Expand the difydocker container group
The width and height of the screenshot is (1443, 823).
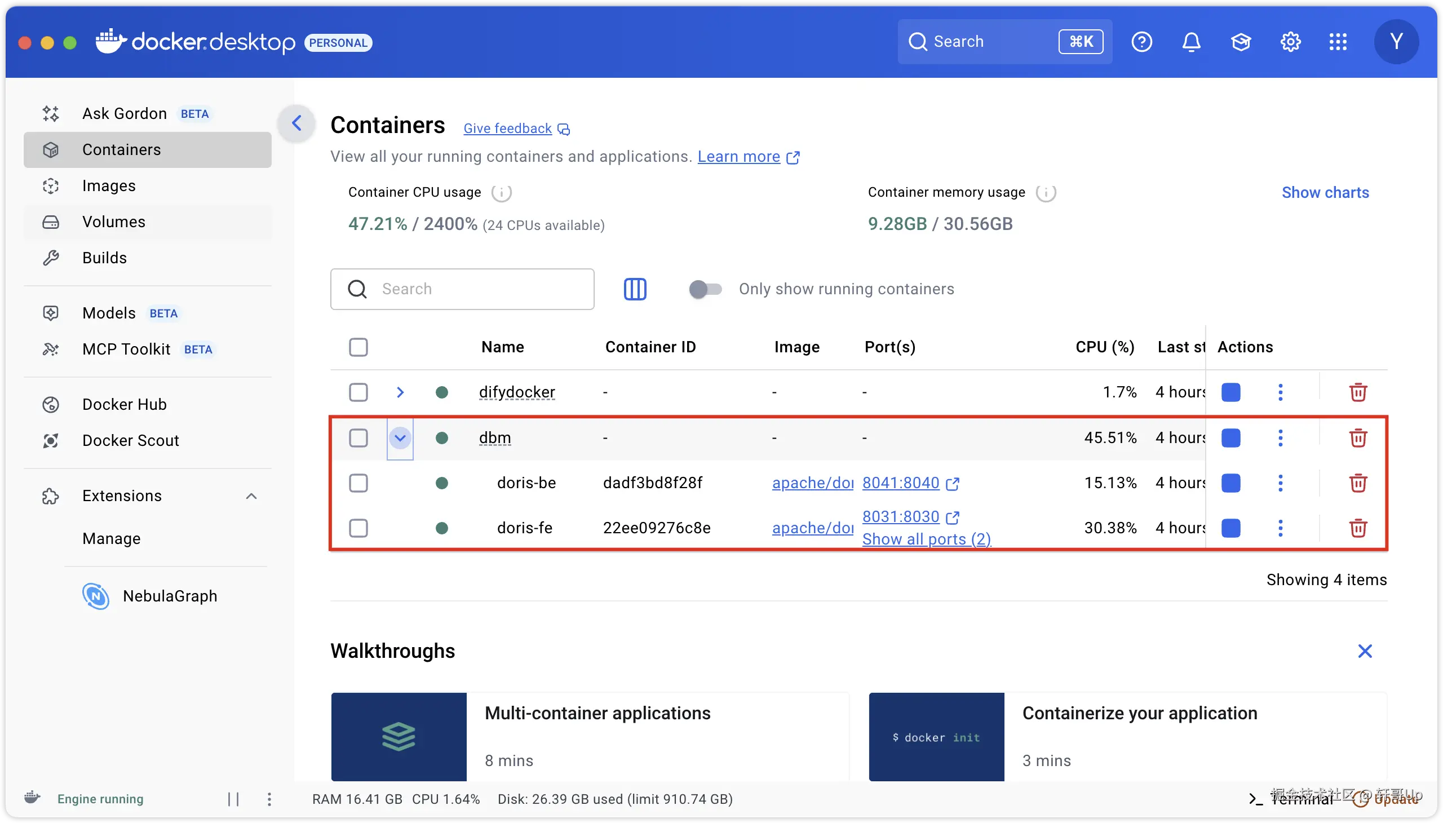[400, 392]
